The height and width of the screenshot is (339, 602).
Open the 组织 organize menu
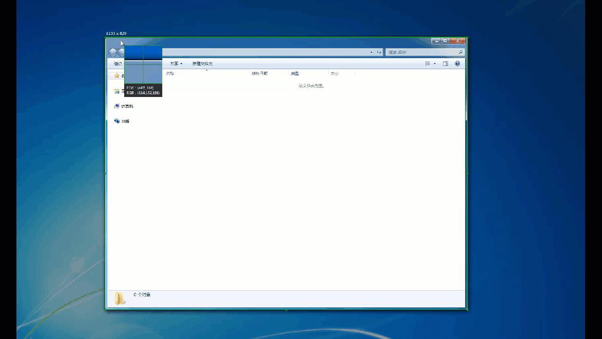tap(118, 64)
